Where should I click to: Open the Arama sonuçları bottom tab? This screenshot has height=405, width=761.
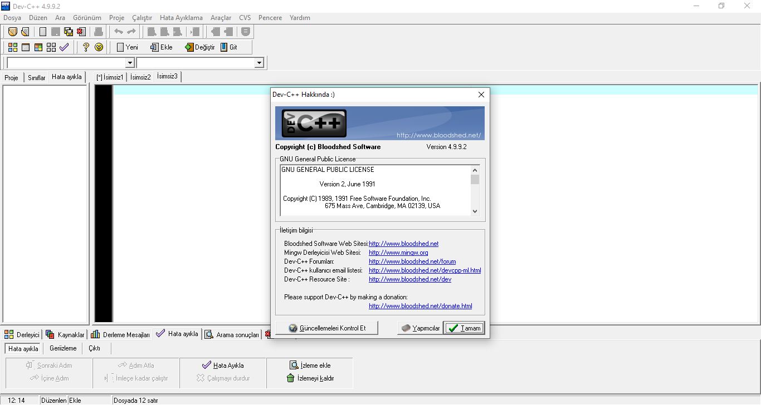coord(232,334)
